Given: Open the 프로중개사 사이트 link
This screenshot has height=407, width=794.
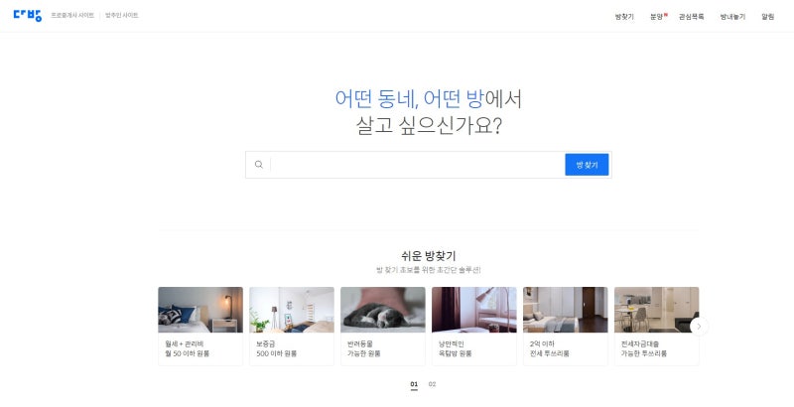Looking at the screenshot, I should [72, 15].
